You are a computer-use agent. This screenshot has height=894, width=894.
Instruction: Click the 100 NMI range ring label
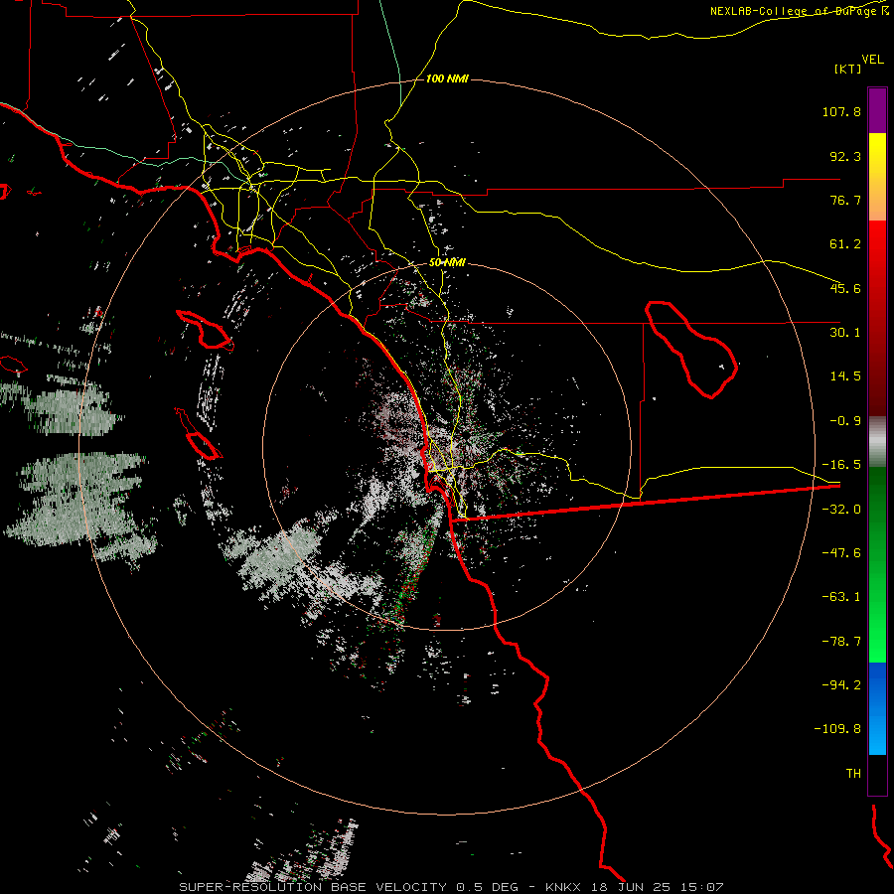click(x=447, y=78)
